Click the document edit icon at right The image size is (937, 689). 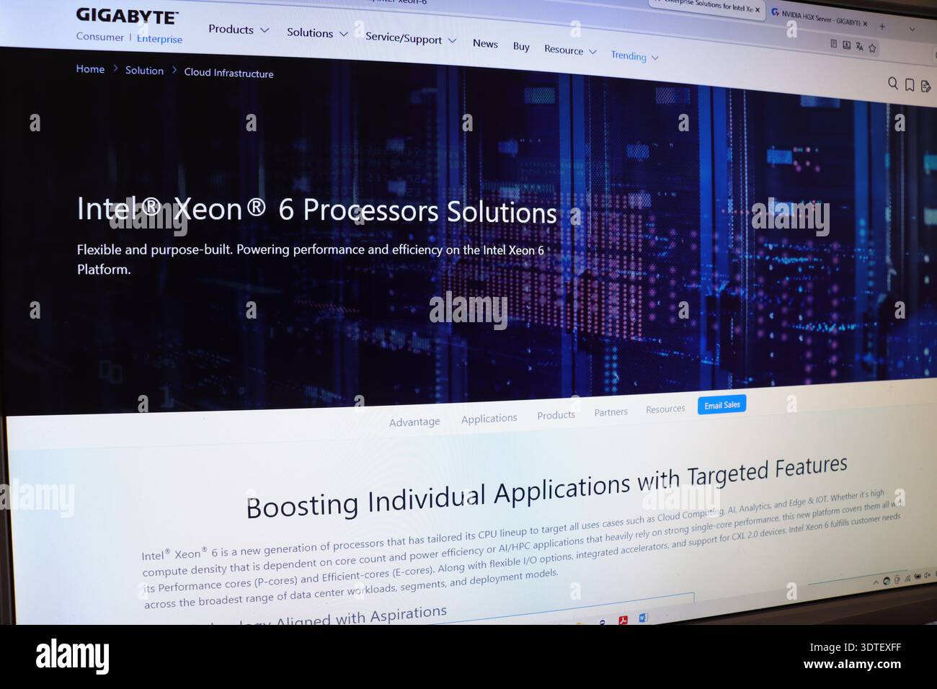[926, 86]
